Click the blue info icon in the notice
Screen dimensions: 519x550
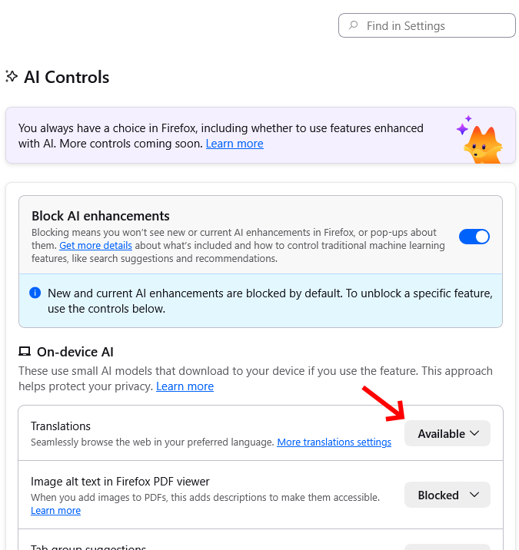pyautogui.click(x=35, y=293)
